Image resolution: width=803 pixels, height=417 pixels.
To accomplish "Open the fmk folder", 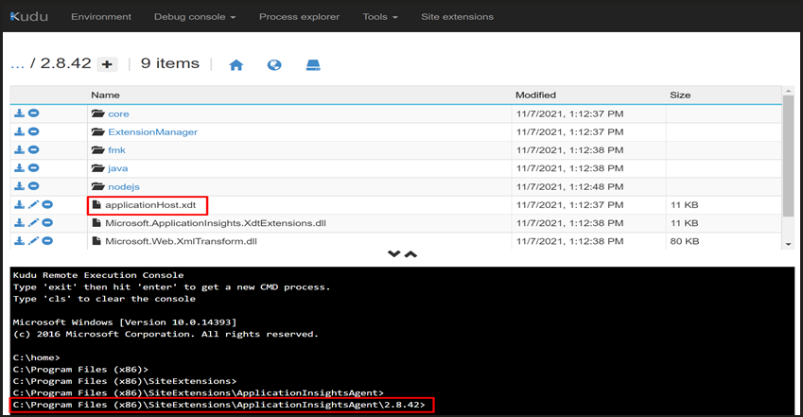I will point(116,150).
